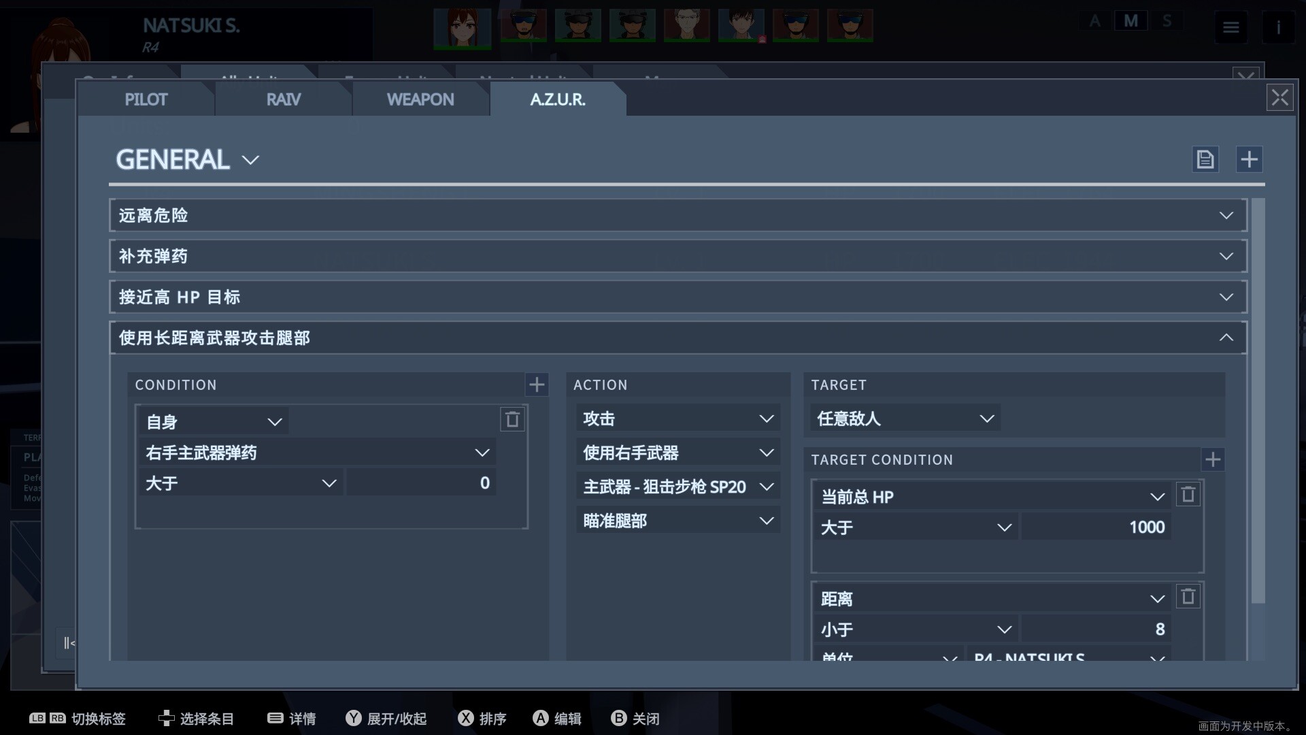Screen dimensions: 1306x735
Task: Open the hamburger menu icon at top
Action: [1230, 28]
